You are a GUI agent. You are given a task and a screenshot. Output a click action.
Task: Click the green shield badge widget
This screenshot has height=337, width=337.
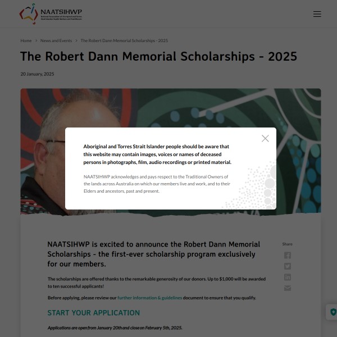pyautogui.click(x=333, y=312)
